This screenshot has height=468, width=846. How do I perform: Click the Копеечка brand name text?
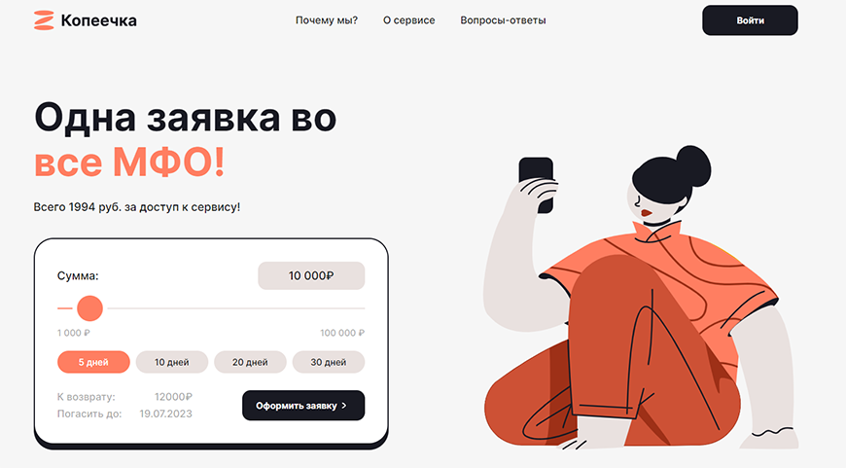(x=99, y=20)
